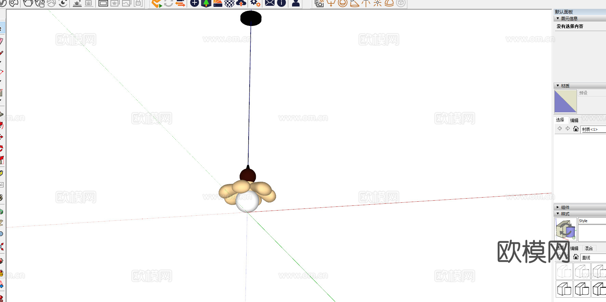This screenshot has height=302, width=606.
Task: Open the 直线 style collection dropdown
Action: (x=593, y=257)
